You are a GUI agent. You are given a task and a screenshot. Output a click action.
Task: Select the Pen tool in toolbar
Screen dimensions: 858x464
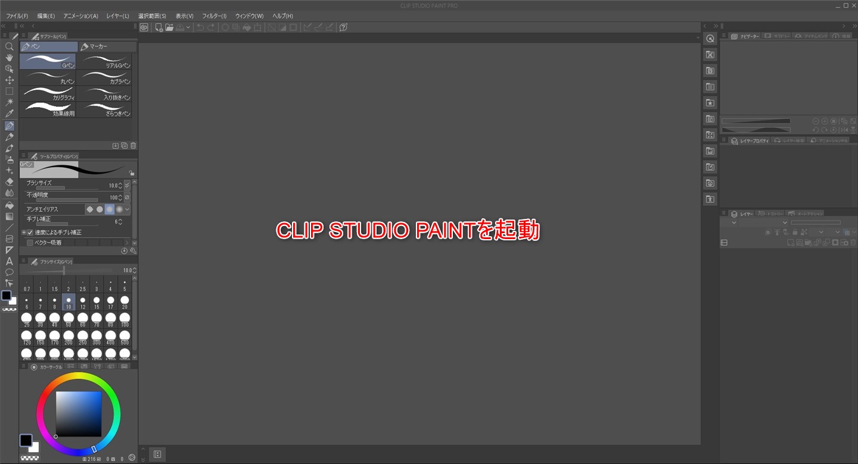click(x=9, y=126)
